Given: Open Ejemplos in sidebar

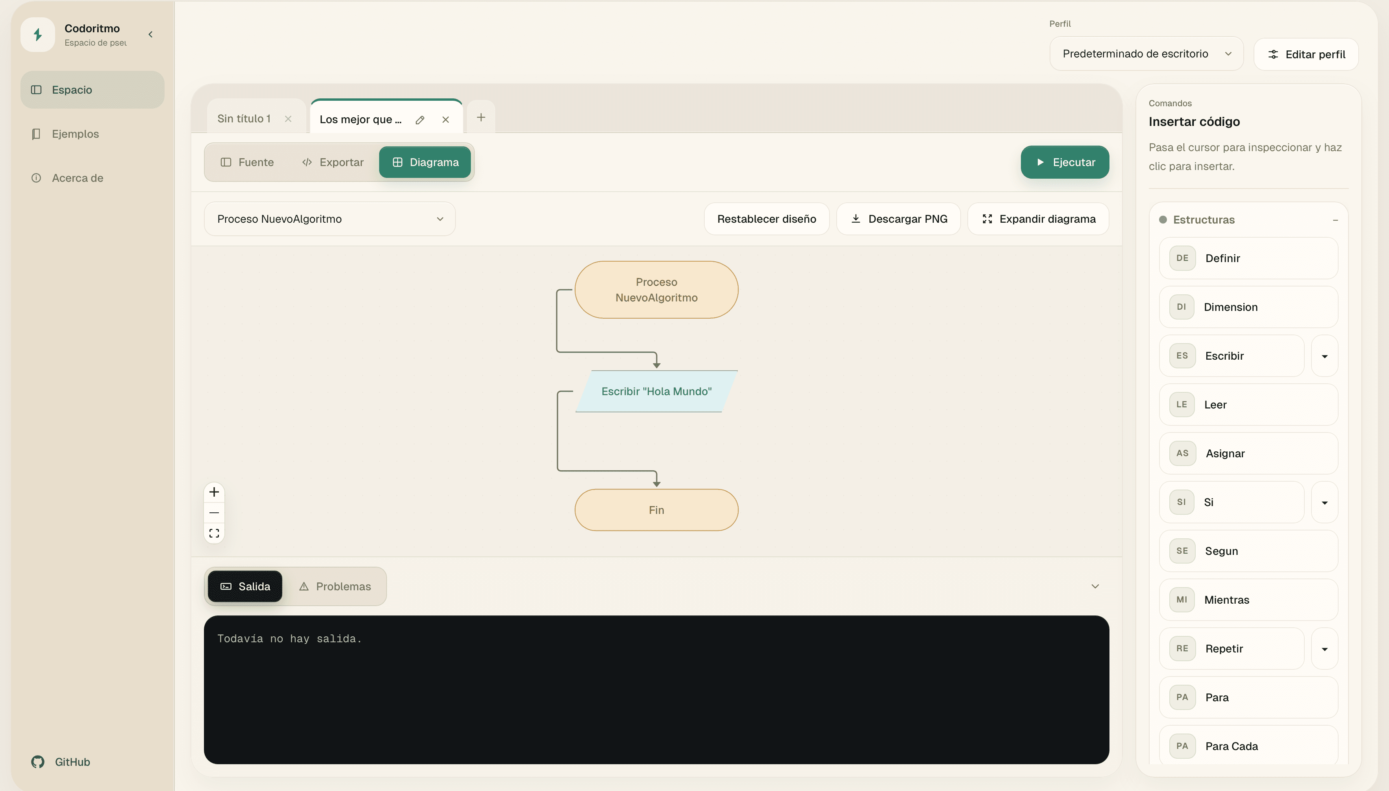Looking at the screenshot, I should (x=75, y=134).
